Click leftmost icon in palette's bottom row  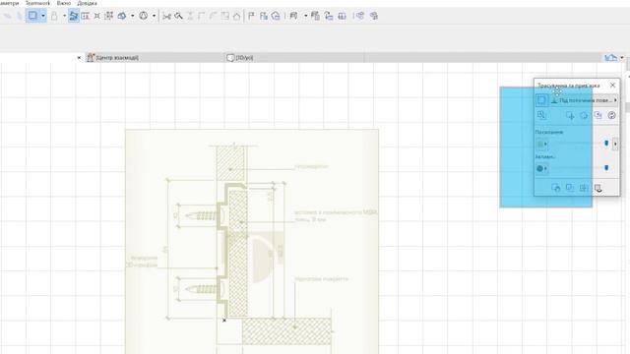[x=555, y=188]
